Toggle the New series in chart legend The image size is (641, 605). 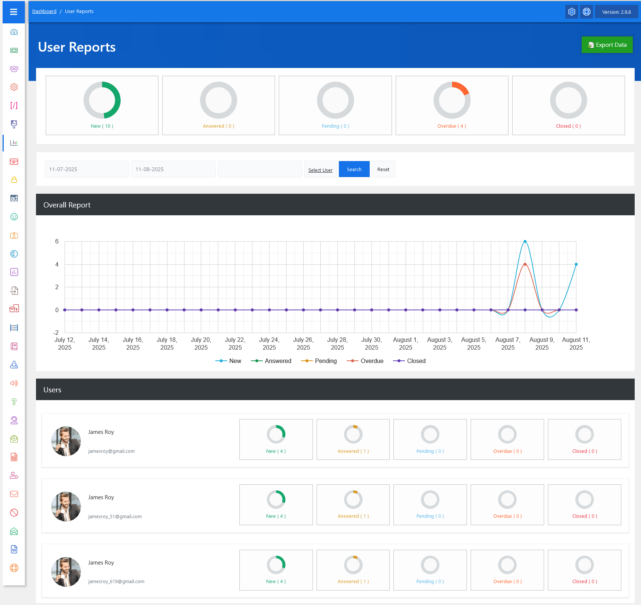228,361
